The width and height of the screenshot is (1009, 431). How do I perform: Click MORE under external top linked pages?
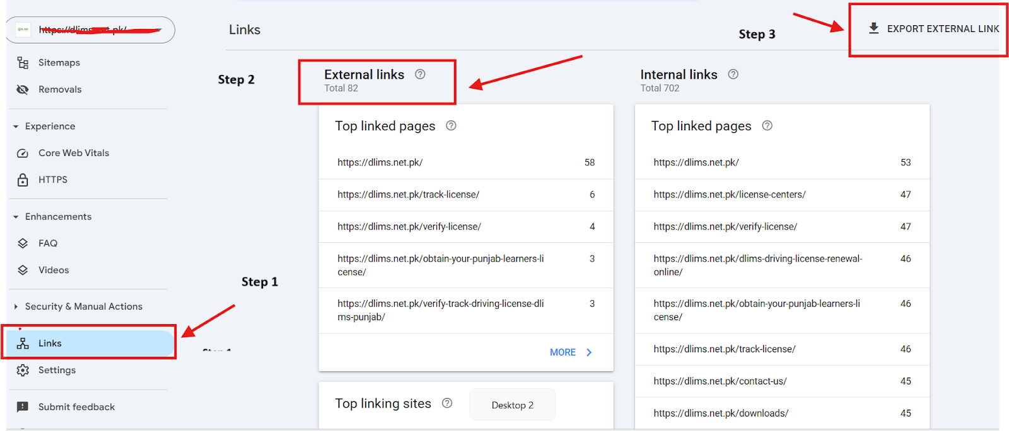tap(571, 352)
